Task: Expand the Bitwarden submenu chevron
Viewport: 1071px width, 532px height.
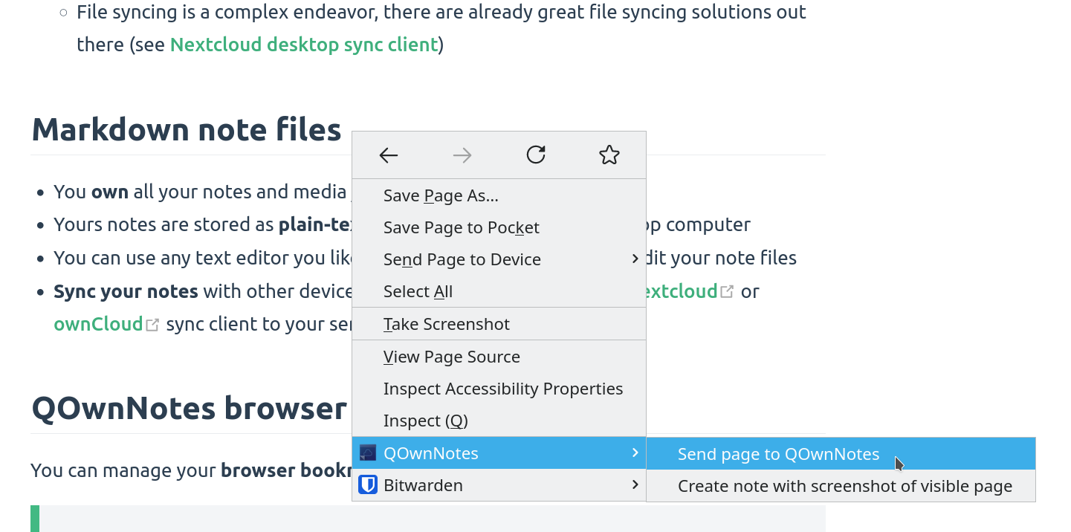Action: (x=635, y=484)
